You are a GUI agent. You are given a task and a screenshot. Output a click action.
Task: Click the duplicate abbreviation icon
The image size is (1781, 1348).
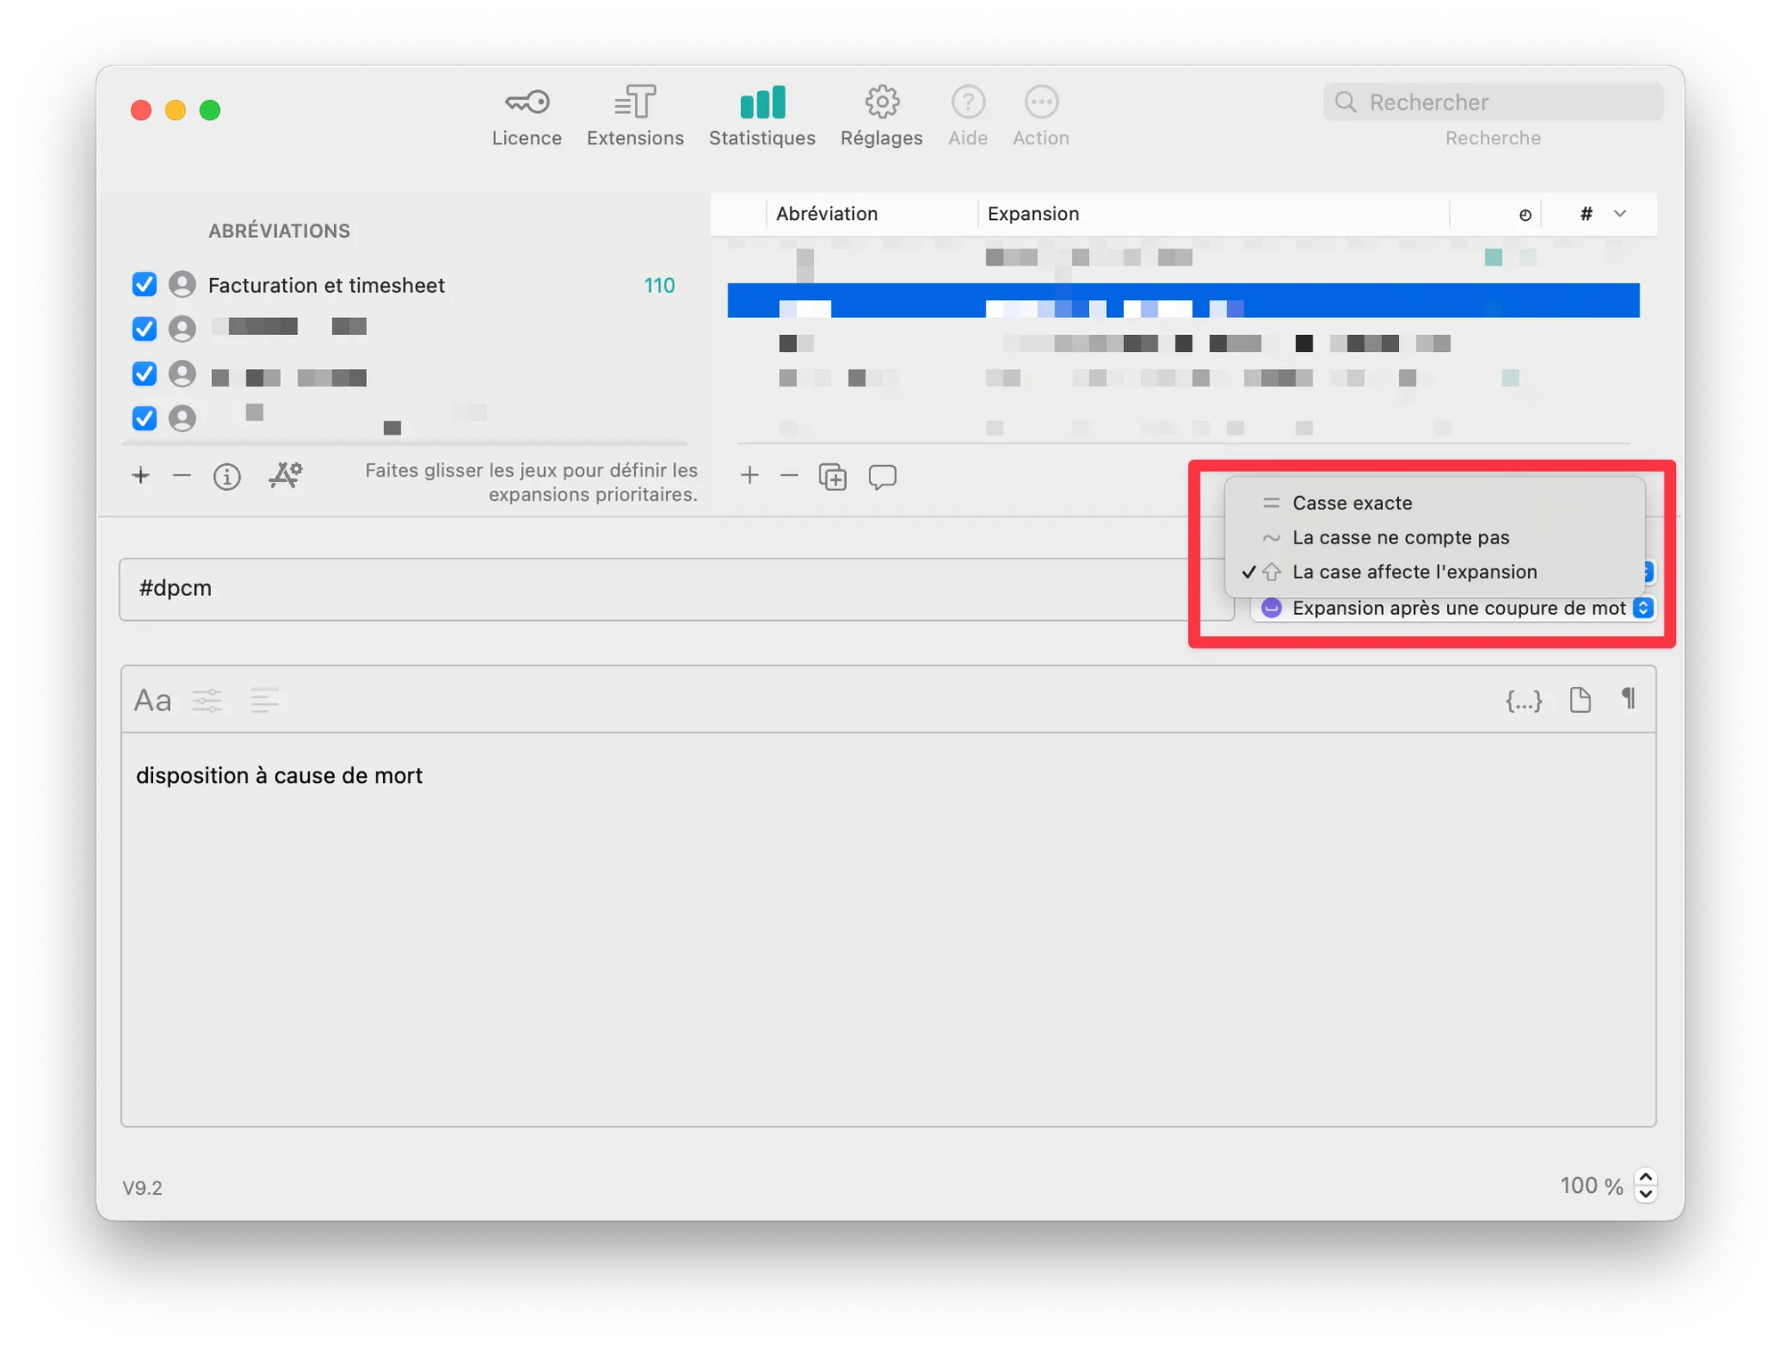click(833, 478)
